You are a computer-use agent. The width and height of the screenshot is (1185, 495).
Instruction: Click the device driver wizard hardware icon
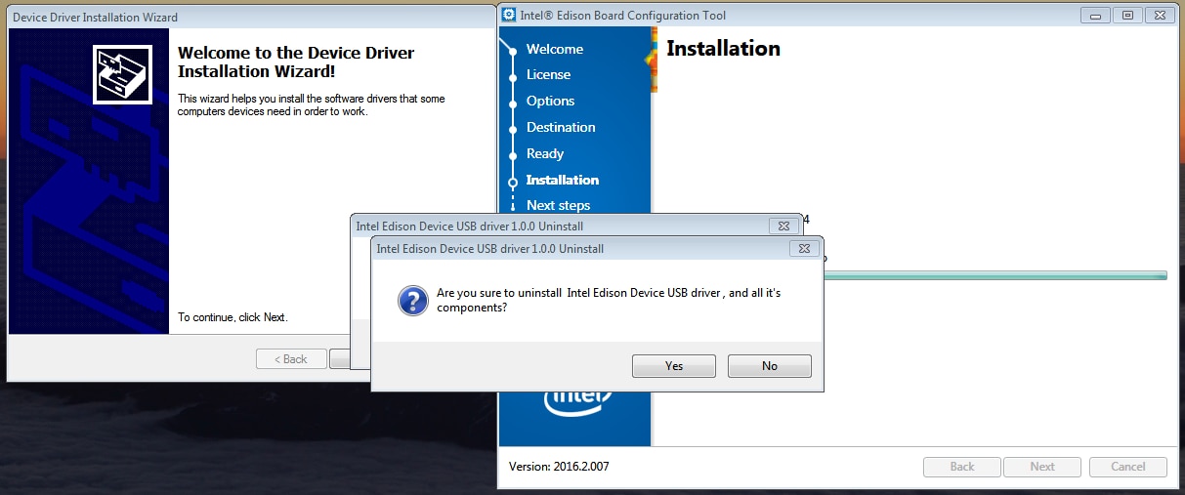(x=122, y=74)
